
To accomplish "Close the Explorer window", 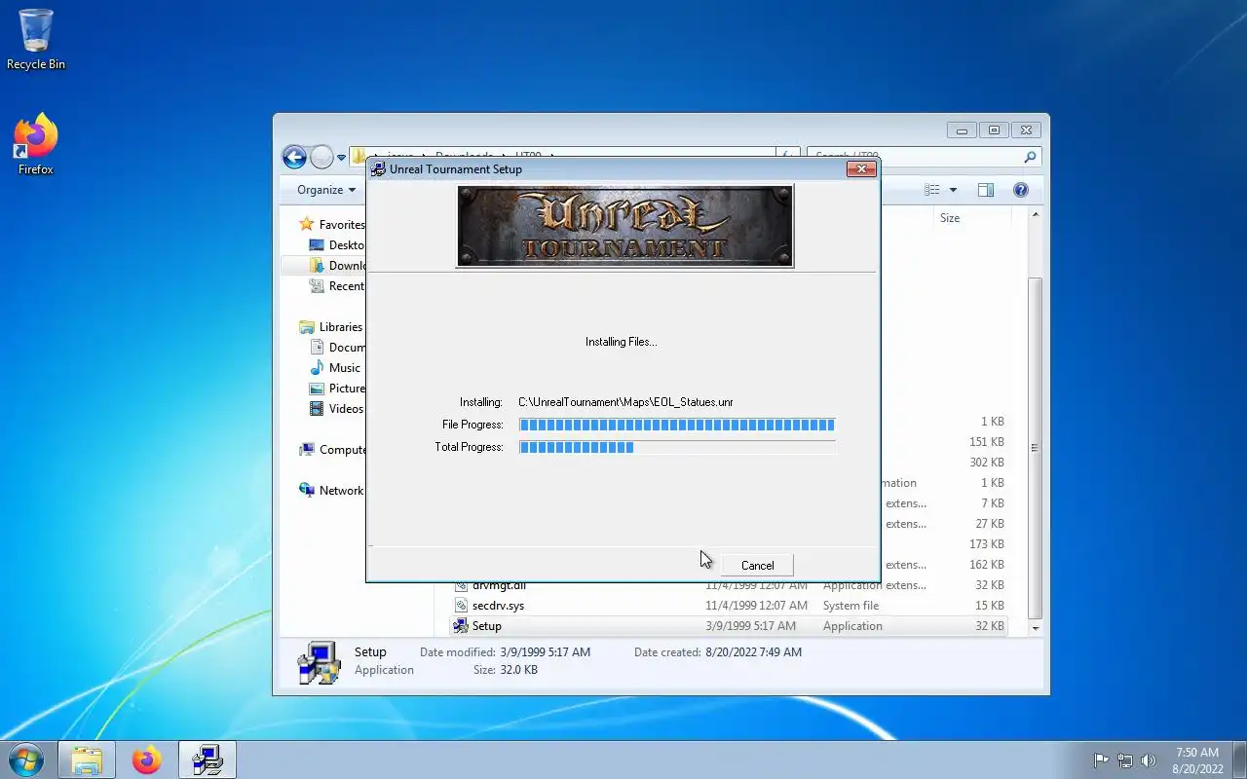I will (1026, 130).
